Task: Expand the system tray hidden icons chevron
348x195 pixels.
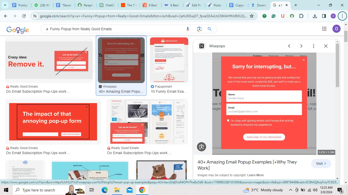Action: coord(290,190)
